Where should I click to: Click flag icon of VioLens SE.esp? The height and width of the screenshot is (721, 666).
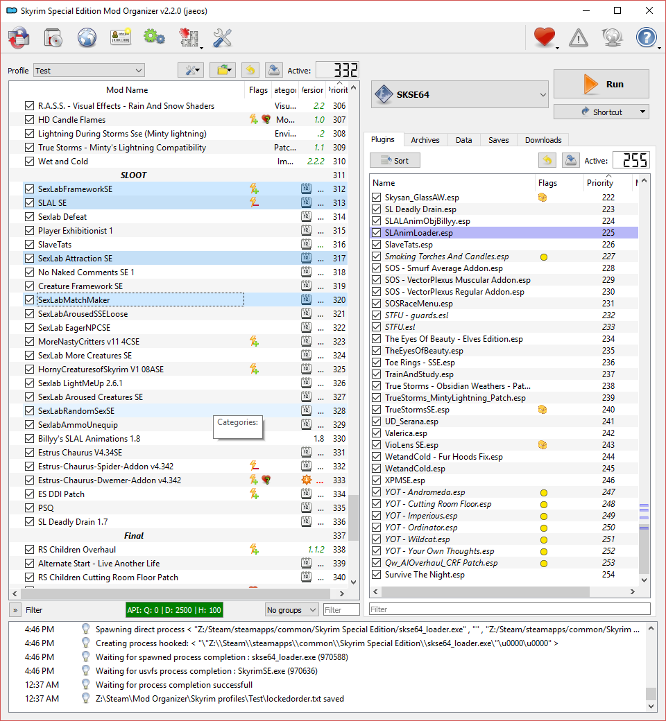point(543,444)
